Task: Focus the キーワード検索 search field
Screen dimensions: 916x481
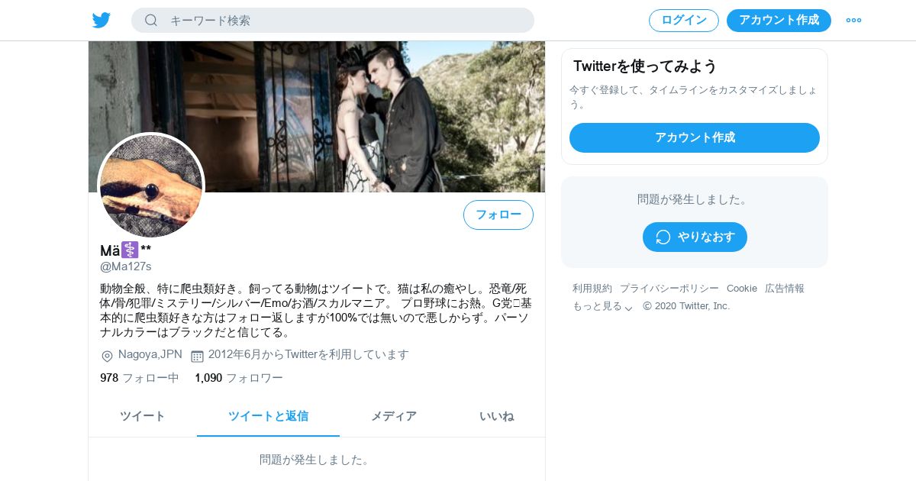Action: coord(333,21)
